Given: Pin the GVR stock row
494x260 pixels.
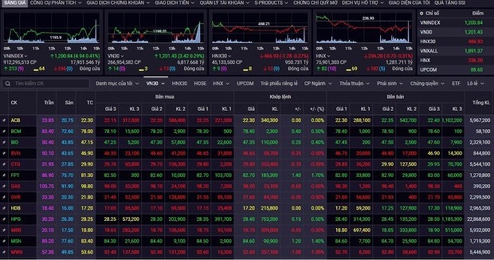Looking at the screenshot, I should coord(4,198).
